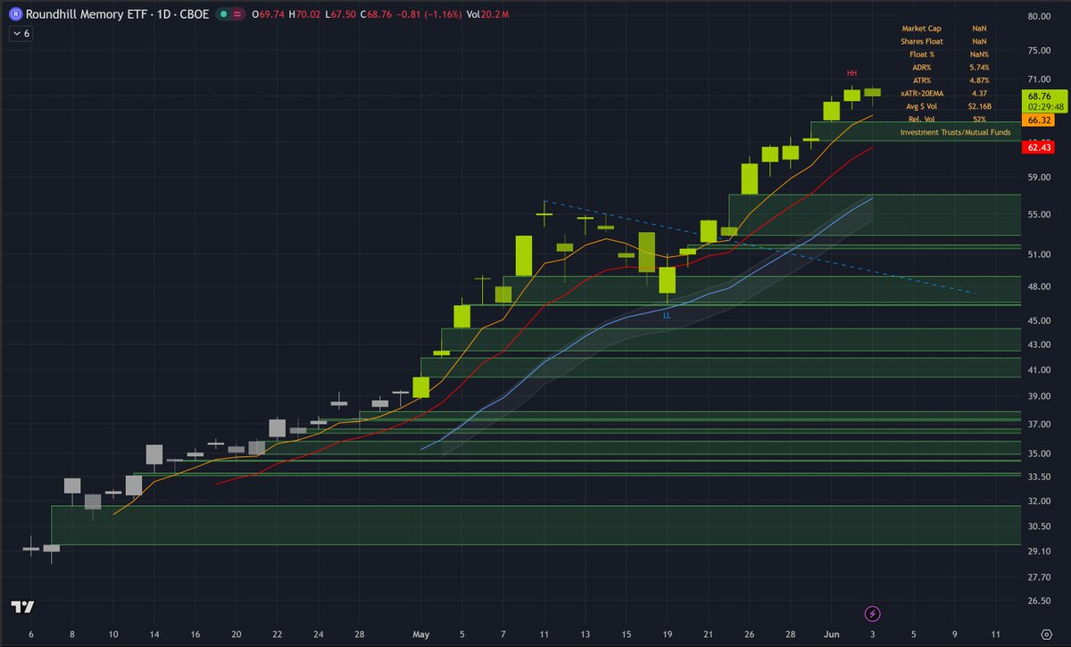The width and height of the screenshot is (1071, 647).
Task: Click the LL label below the May 19 candle
Action: tap(667, 314)
